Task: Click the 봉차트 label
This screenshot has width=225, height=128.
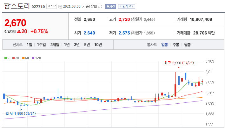Action: 152,45
